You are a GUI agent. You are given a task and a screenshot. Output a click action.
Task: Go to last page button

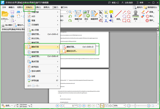[84, 106]
